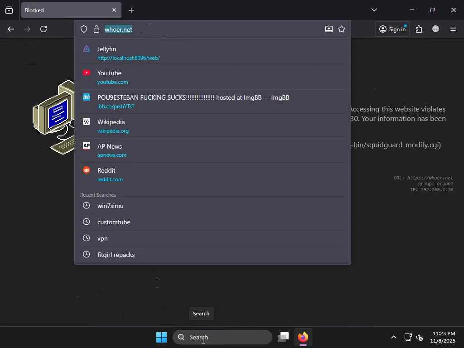Click the Wikipedia W favicon
The height and width of the screenshot is (348, 464).
[x=87, y=121]
